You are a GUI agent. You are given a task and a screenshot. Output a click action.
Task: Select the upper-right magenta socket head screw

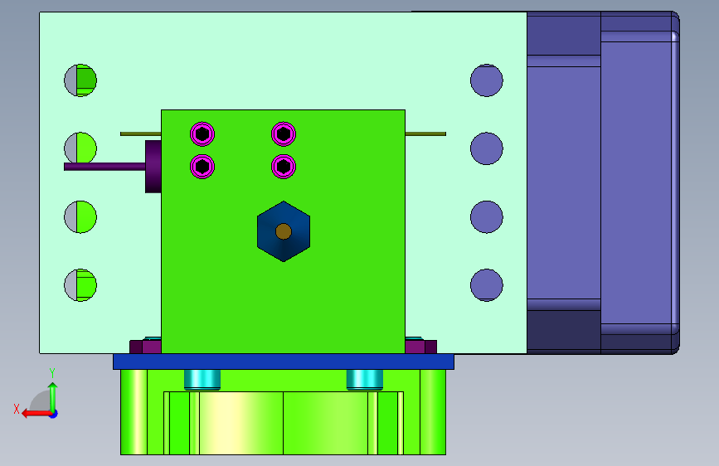tap(284, 134)
